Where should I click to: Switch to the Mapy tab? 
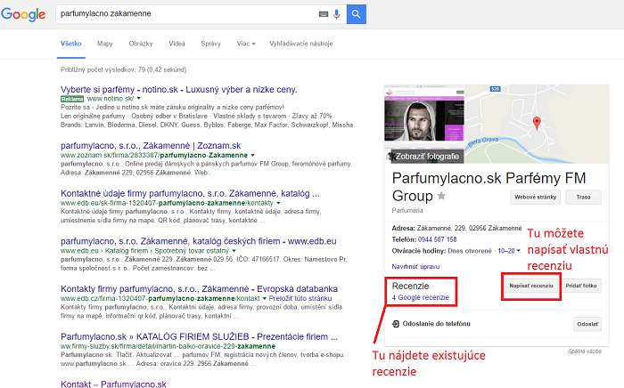click(105, 44)
